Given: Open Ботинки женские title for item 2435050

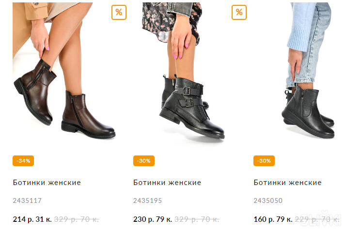Looking at the screenshot, I should 287,183.
